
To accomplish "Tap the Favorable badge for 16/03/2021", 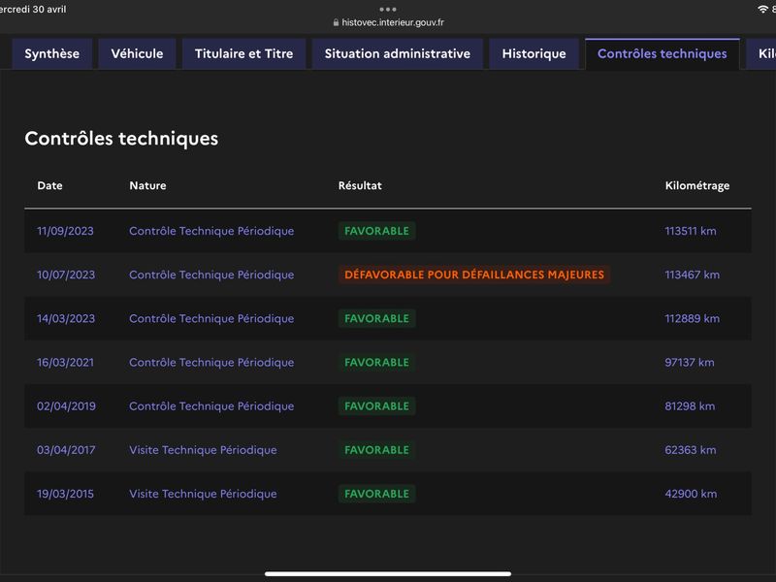I will tap(376, 362).
